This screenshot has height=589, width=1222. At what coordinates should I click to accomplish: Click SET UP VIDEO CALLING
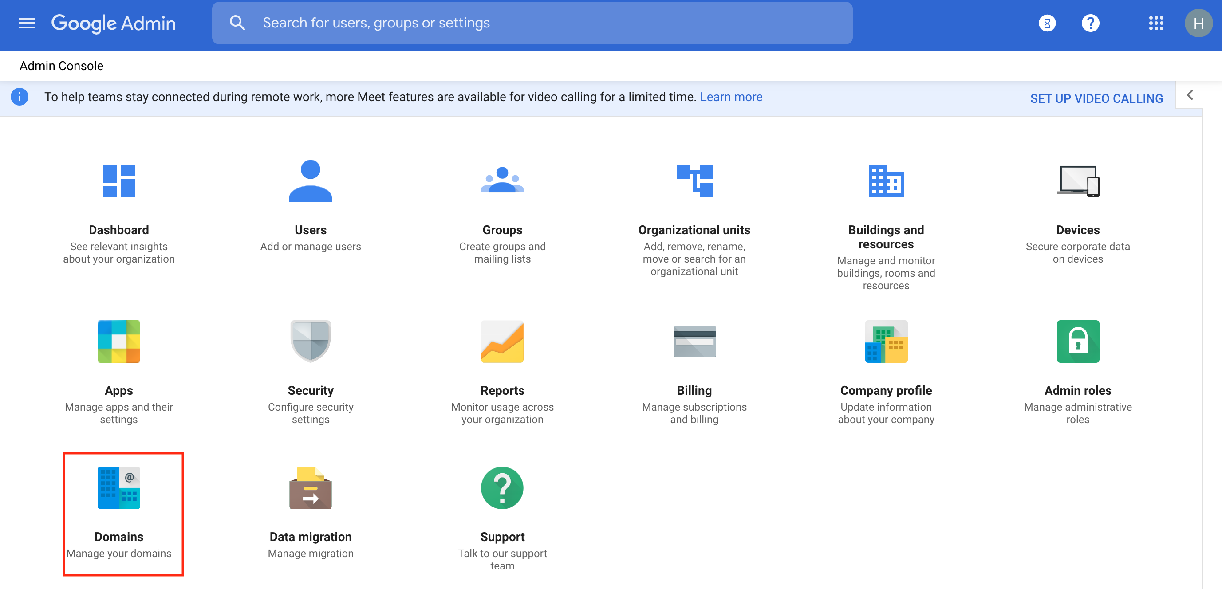tap(1096, 98)
